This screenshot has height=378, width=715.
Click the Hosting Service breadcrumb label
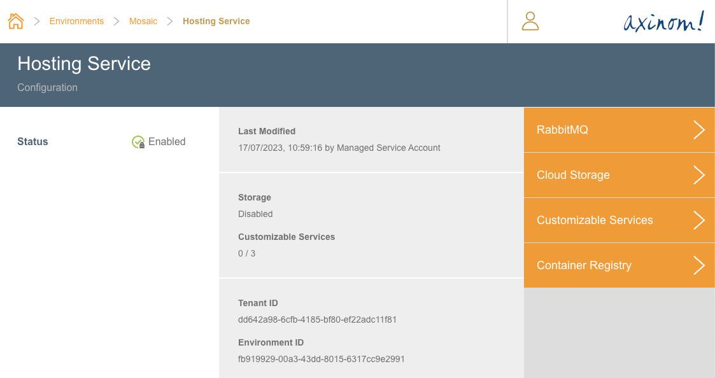[x=216, y=21]
